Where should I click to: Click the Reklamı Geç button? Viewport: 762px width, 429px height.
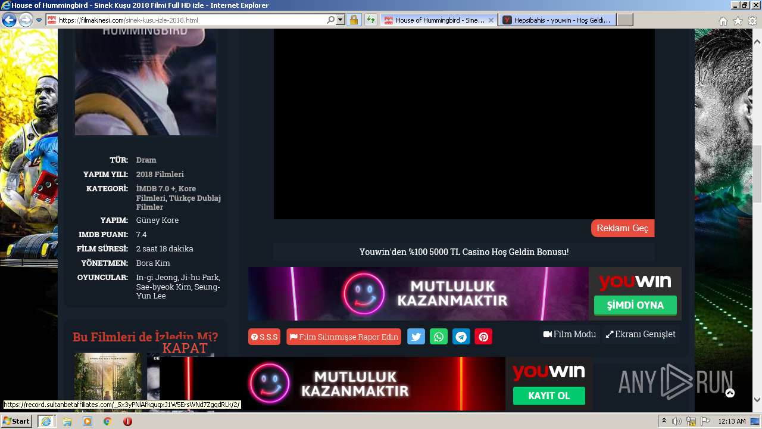623,228
